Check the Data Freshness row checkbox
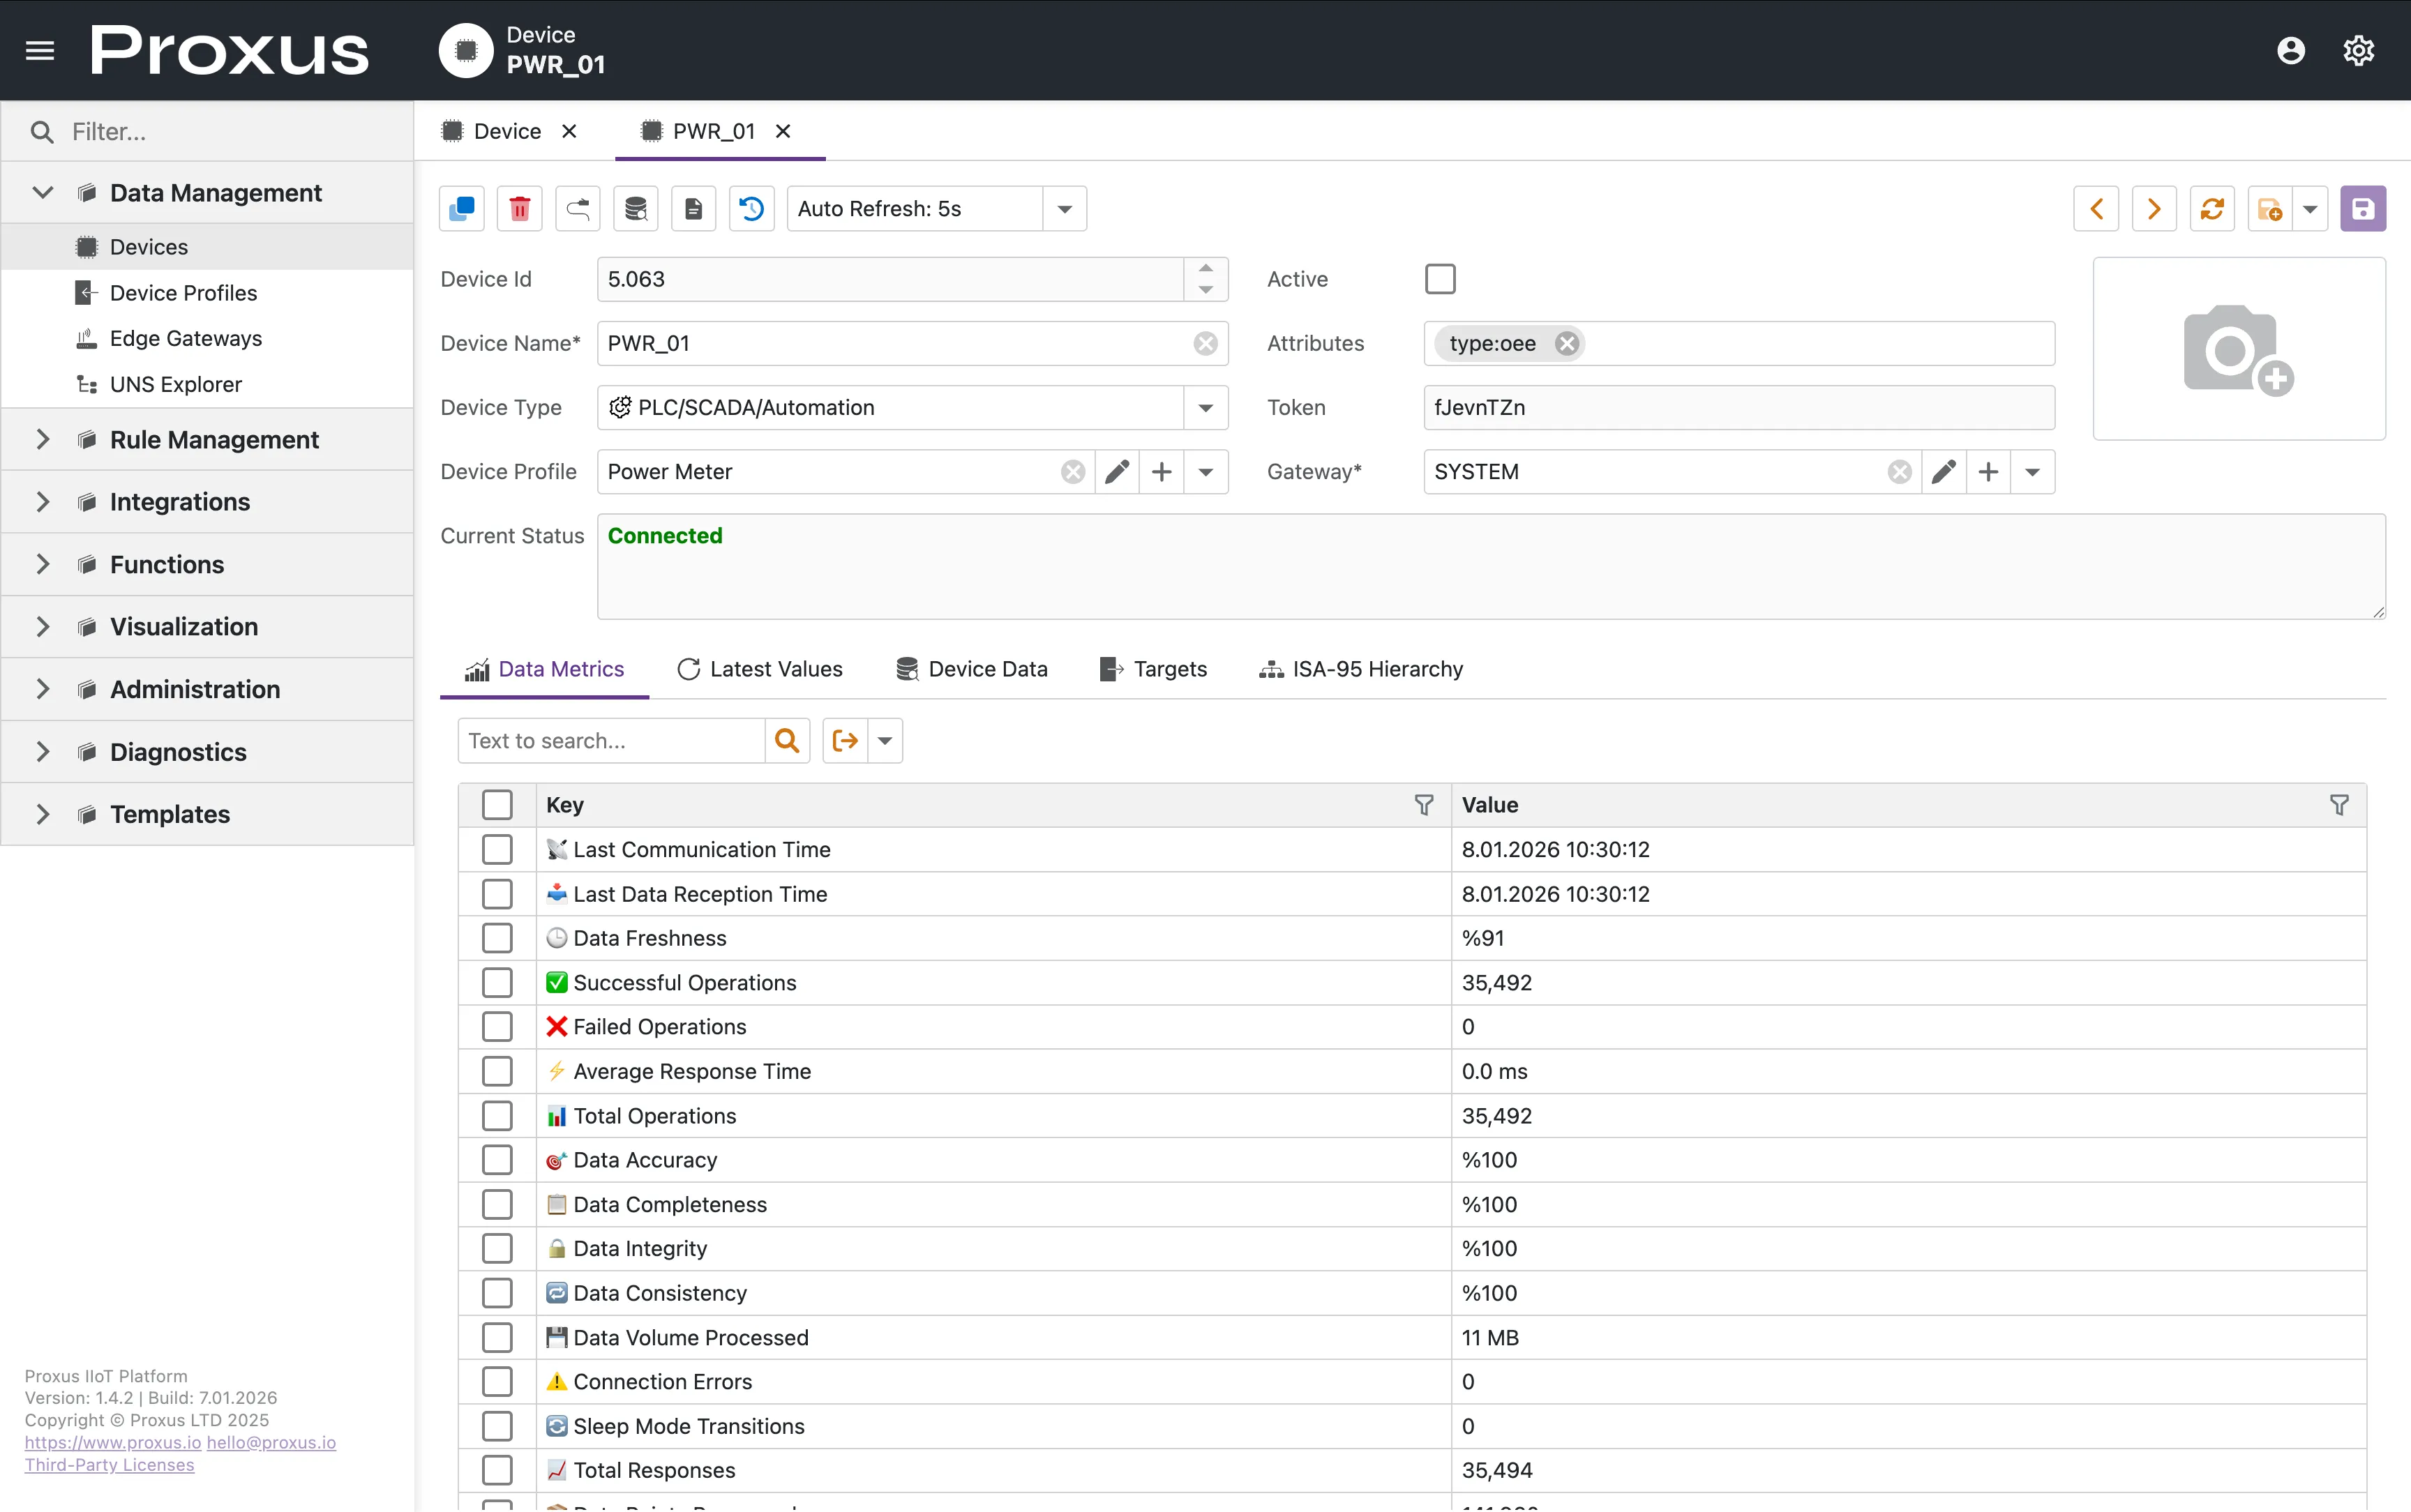Viewport: 2411px width, 1512px height. pyautogui.click(x=497, y=938)
